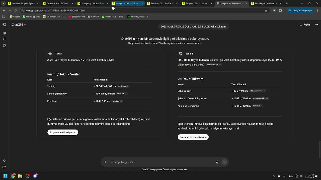Open the fueleconomy.gov source citation
321x180 pixels.
pyautogui.click(x=214, y=65)
